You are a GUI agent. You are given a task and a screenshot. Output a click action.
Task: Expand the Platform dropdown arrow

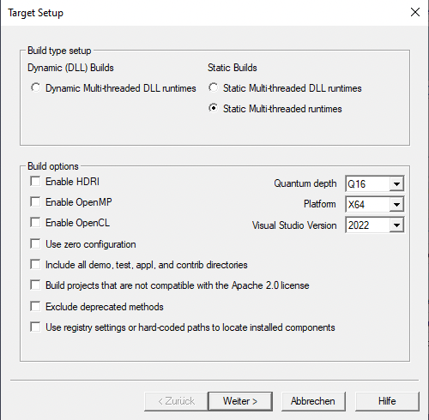click(x=396, y=204)
